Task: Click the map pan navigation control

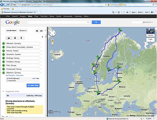Action: pyautogui.click(x=52, y=33)
